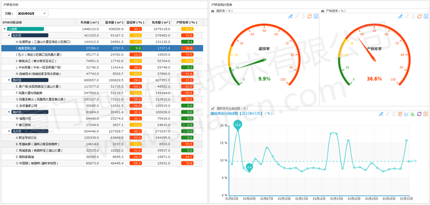Open data view of the curve chart
This screenshot has height=205, width=430.
click(400, 114)
